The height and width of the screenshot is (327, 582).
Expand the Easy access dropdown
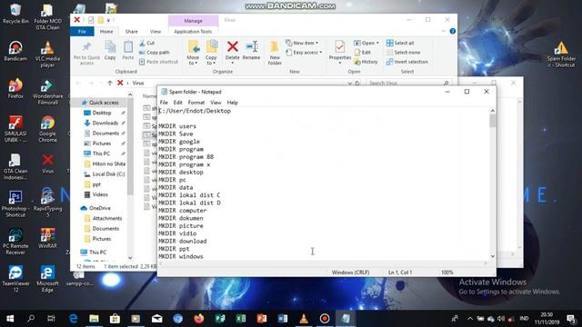coord(304,53)
